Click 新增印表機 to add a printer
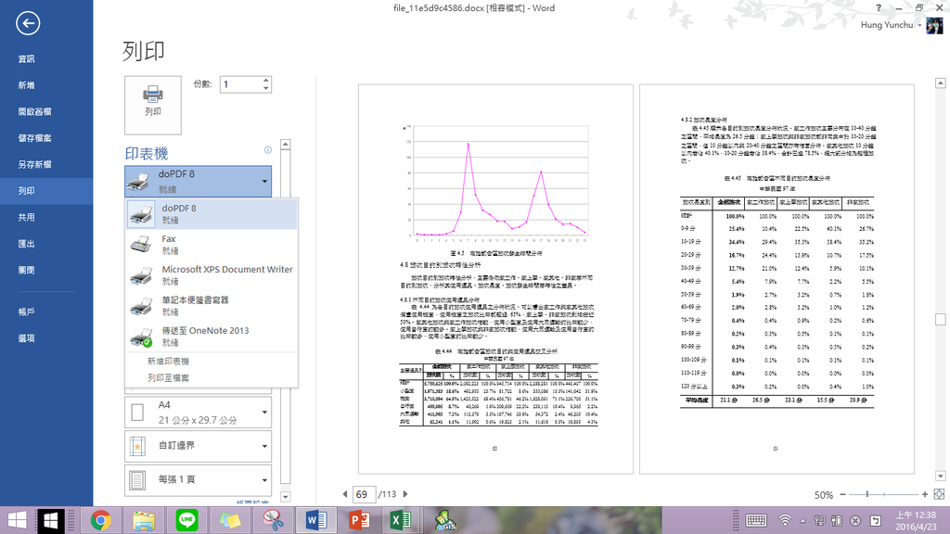Viewport: 950px width, 534px height. [168, 361]
